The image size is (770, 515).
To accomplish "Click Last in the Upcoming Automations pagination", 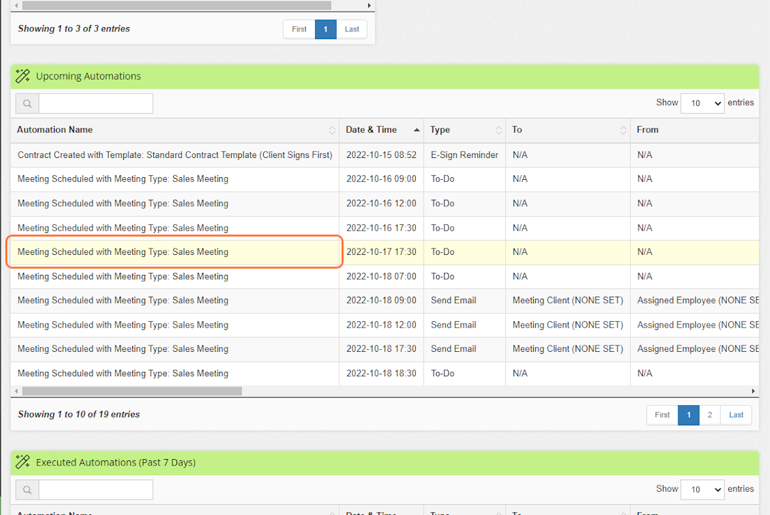I will click(x=736, y=415).
